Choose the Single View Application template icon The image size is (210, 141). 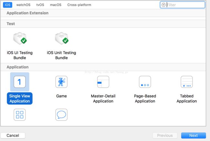coord(19,82)
